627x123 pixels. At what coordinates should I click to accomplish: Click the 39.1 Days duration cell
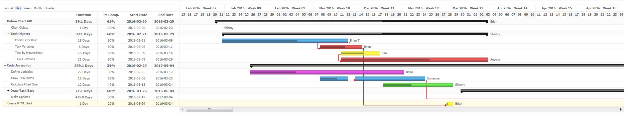point(84,21)
